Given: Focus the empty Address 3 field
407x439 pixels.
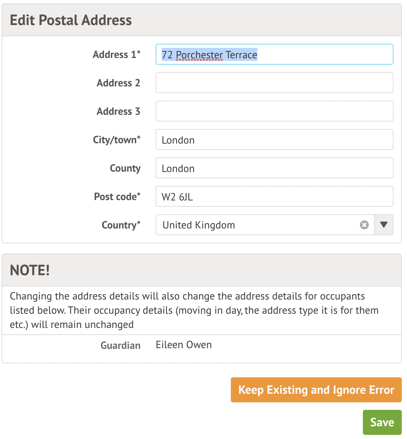Looking at the screenshot, I should [274, 111].
